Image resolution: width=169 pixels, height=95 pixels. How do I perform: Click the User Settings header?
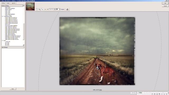pyautogui.click(x=13, y=47)
